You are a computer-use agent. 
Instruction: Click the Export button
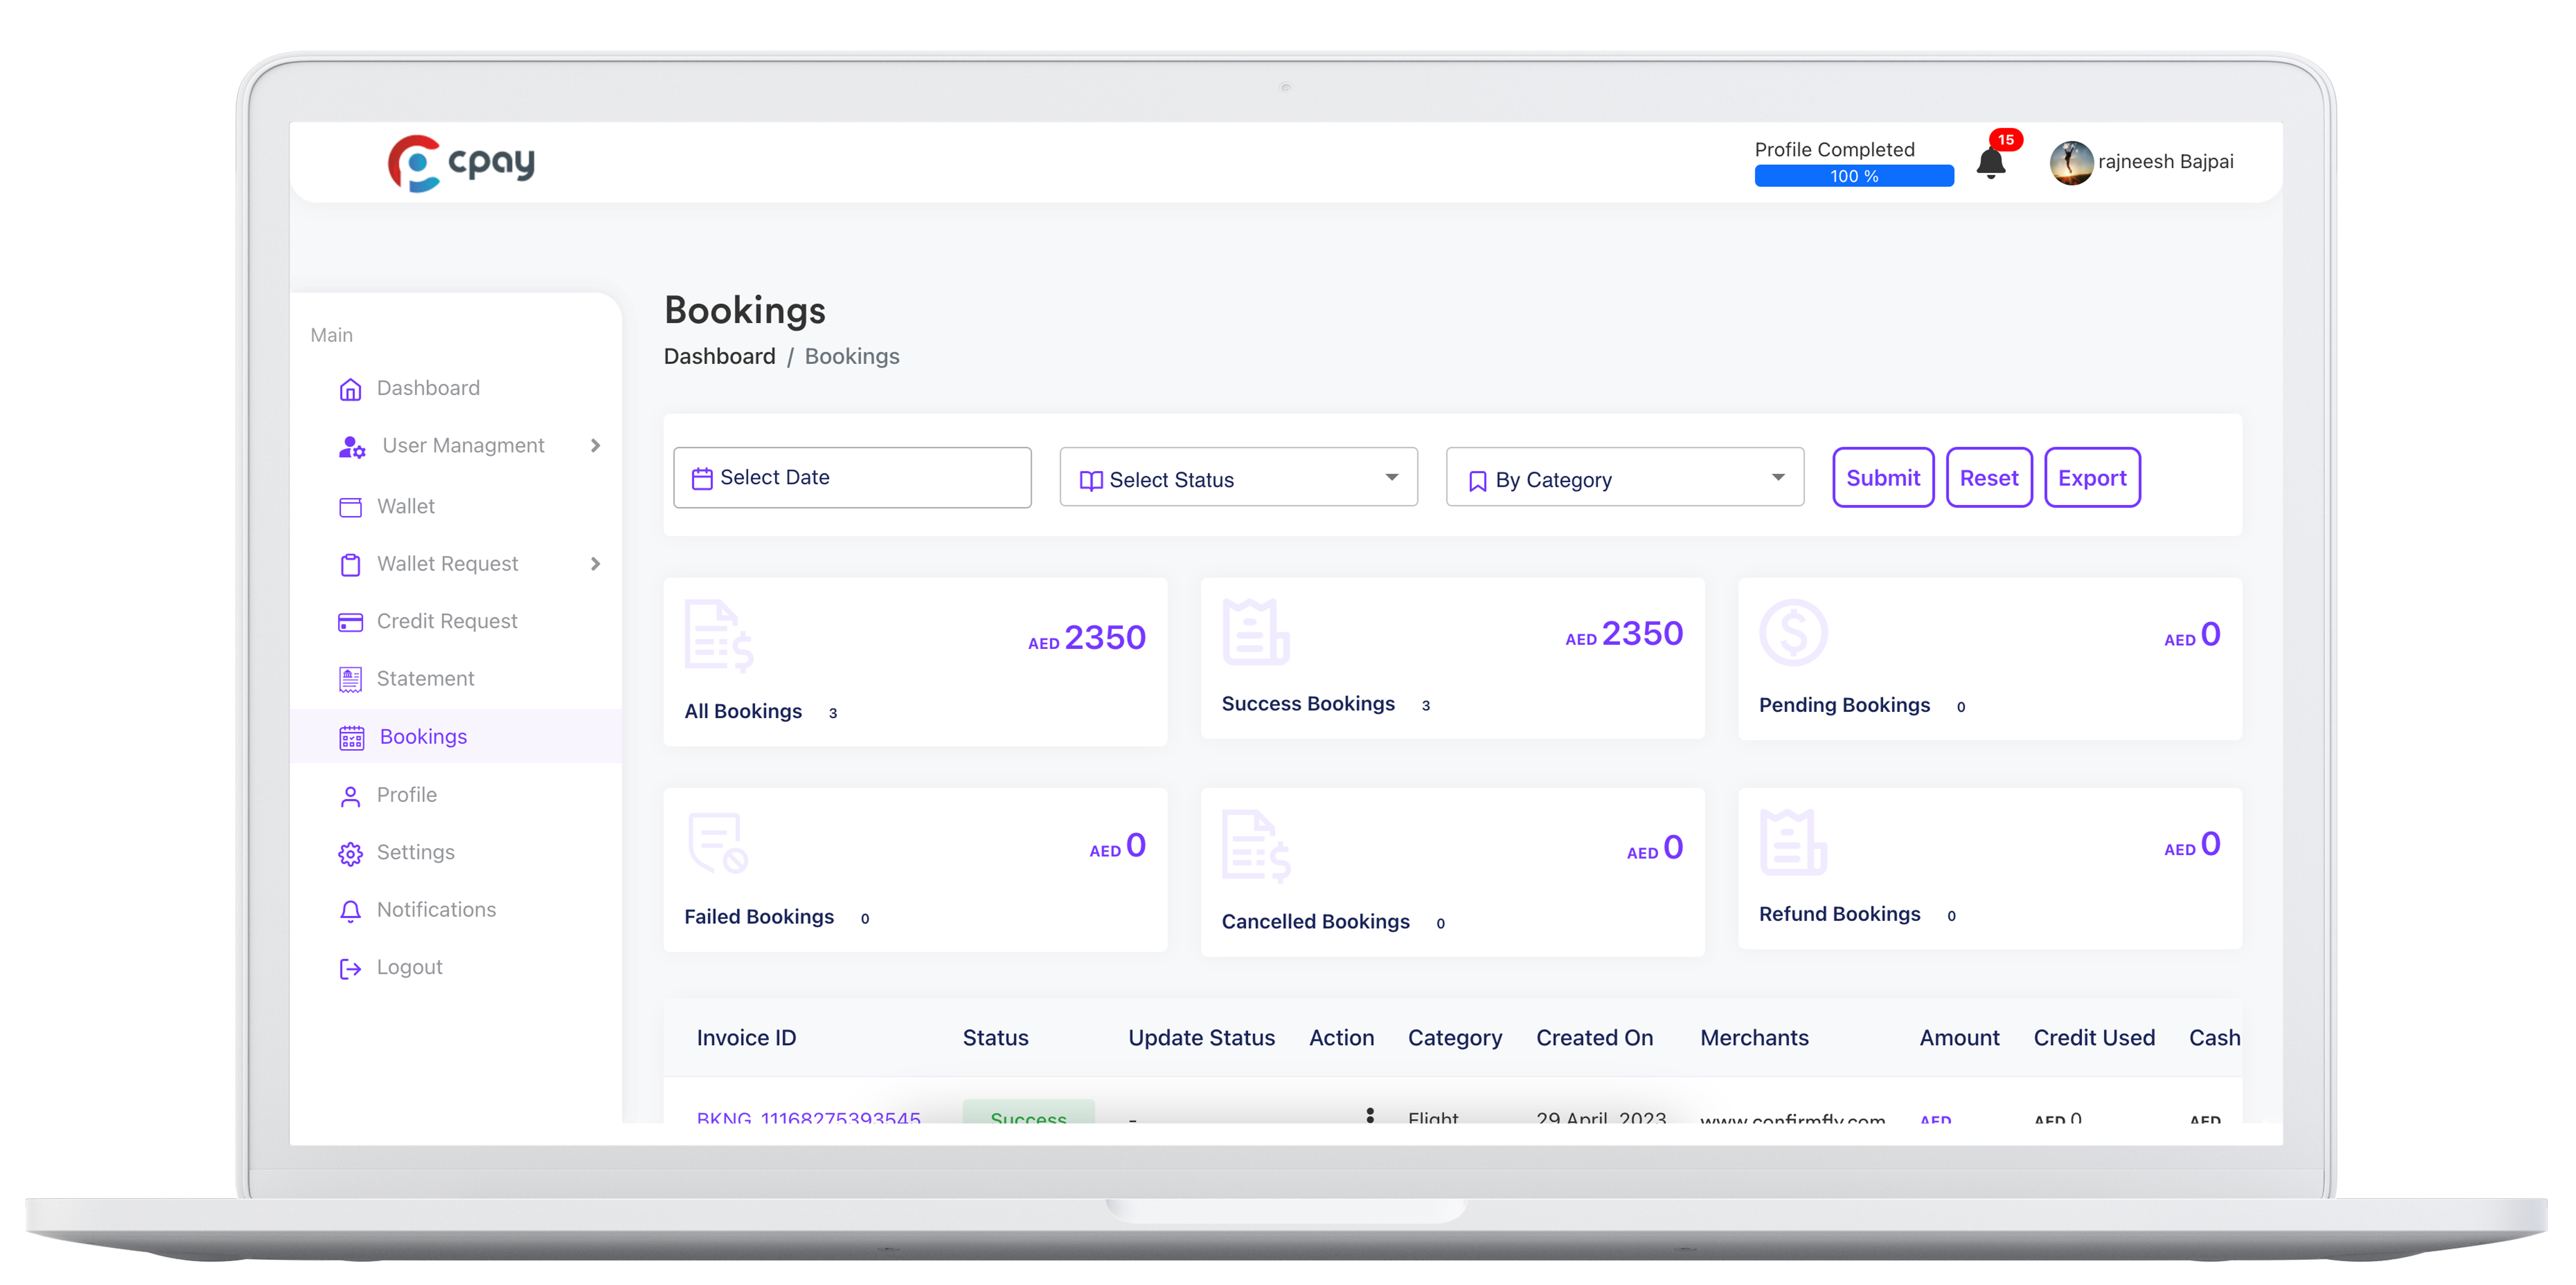(2092, 478)
